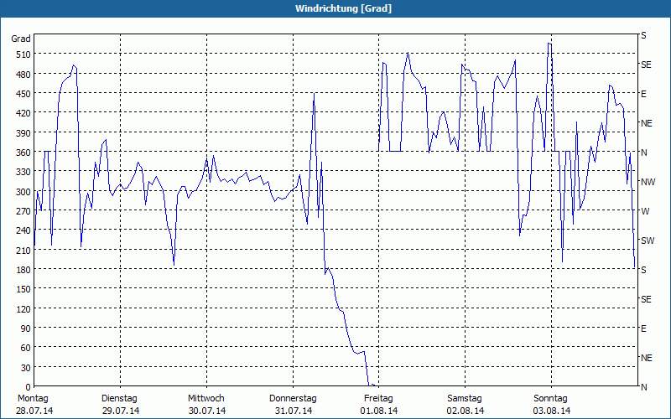Select the Grad axis unit label
This screenshot has height=419, width=671.
pyautogui.click(x=21, y=39)
